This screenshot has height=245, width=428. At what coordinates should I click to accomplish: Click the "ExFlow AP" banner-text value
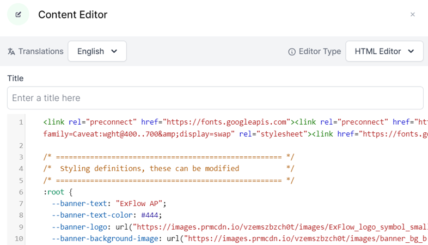(x=139, y=204)
